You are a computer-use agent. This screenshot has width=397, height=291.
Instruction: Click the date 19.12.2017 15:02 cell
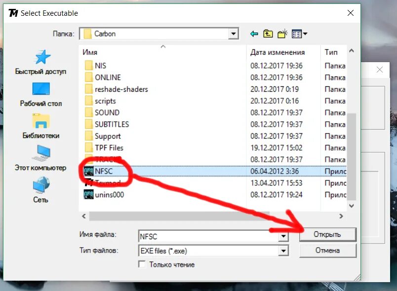(x=276, y=147)
